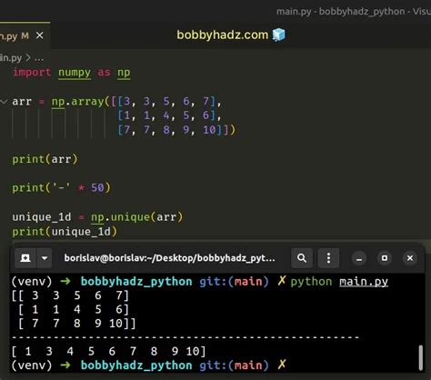This screenshot has width=431, height=380.
Task: Click the main.py breadcrumb path
Action: click(11, 57)
